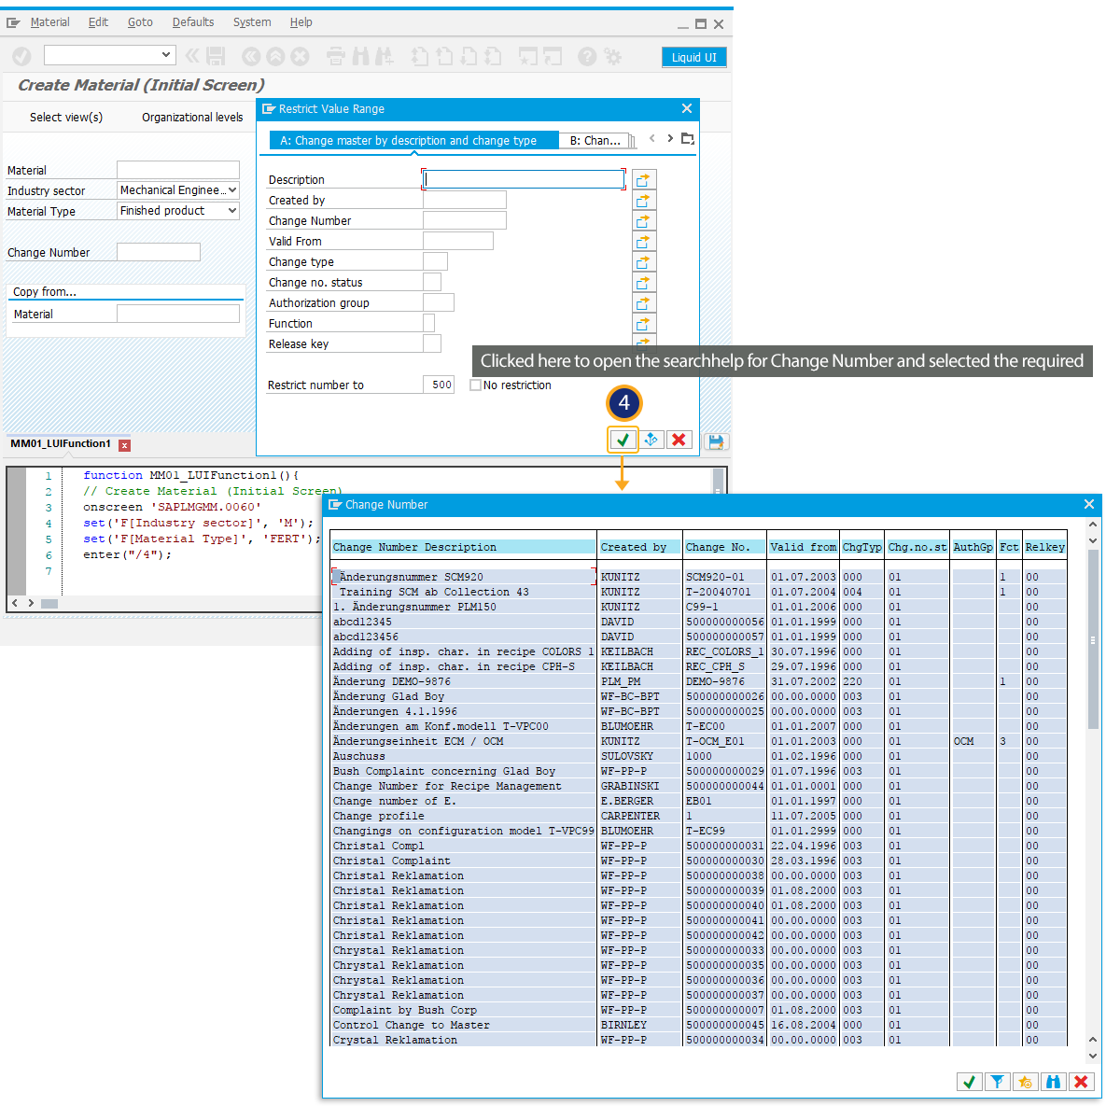
Task: Open the Edit menu
Action: pos(98,22)
